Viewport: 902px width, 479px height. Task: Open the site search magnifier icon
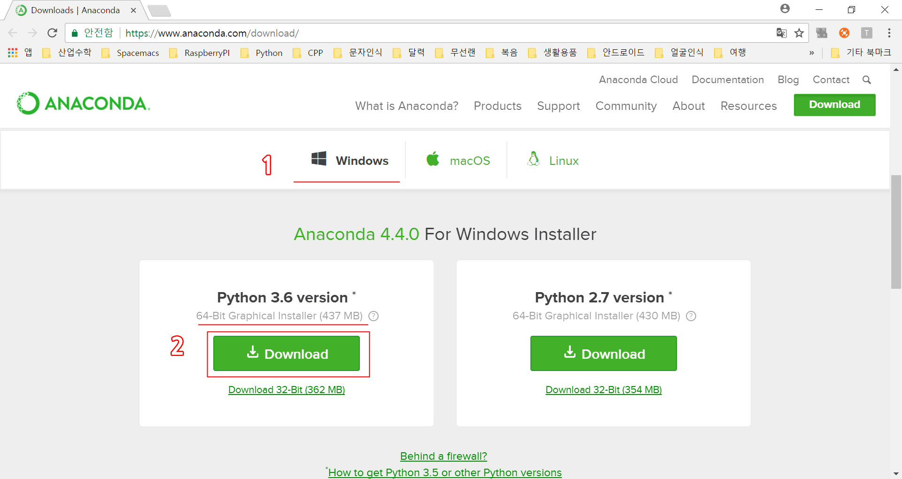867,80
